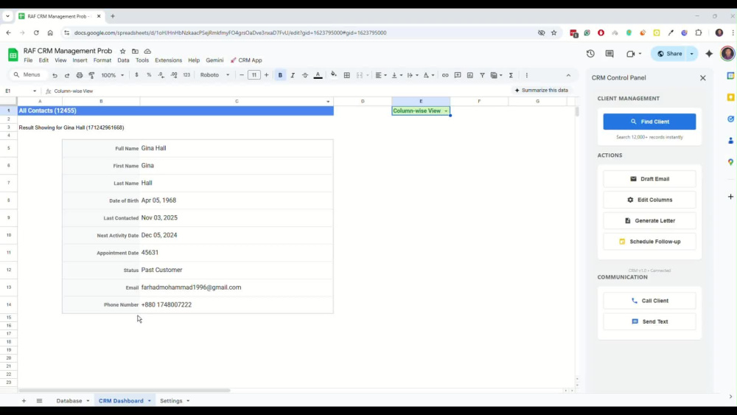Open toolbar more options (three dots)
Image resolution: width=737 pixels, height=415 pixels.
pos(527,75)
